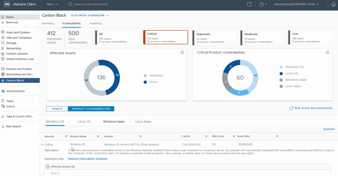Click the Windows legend gray swatch

click(145, 76)
